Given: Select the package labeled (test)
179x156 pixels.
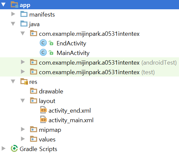Looking at the screenshot, I should click(x=97, y=72).
